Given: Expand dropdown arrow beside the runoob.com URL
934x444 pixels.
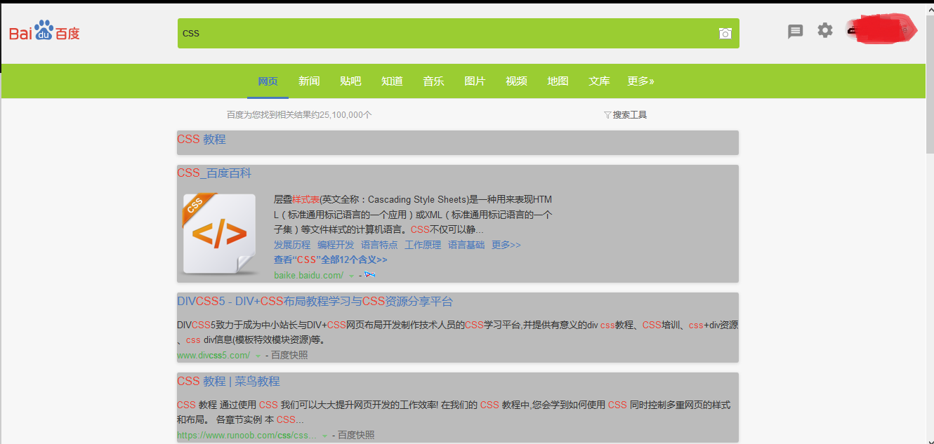Looking at the screenshot, I should pyautogui.click(x=324, y=436).
